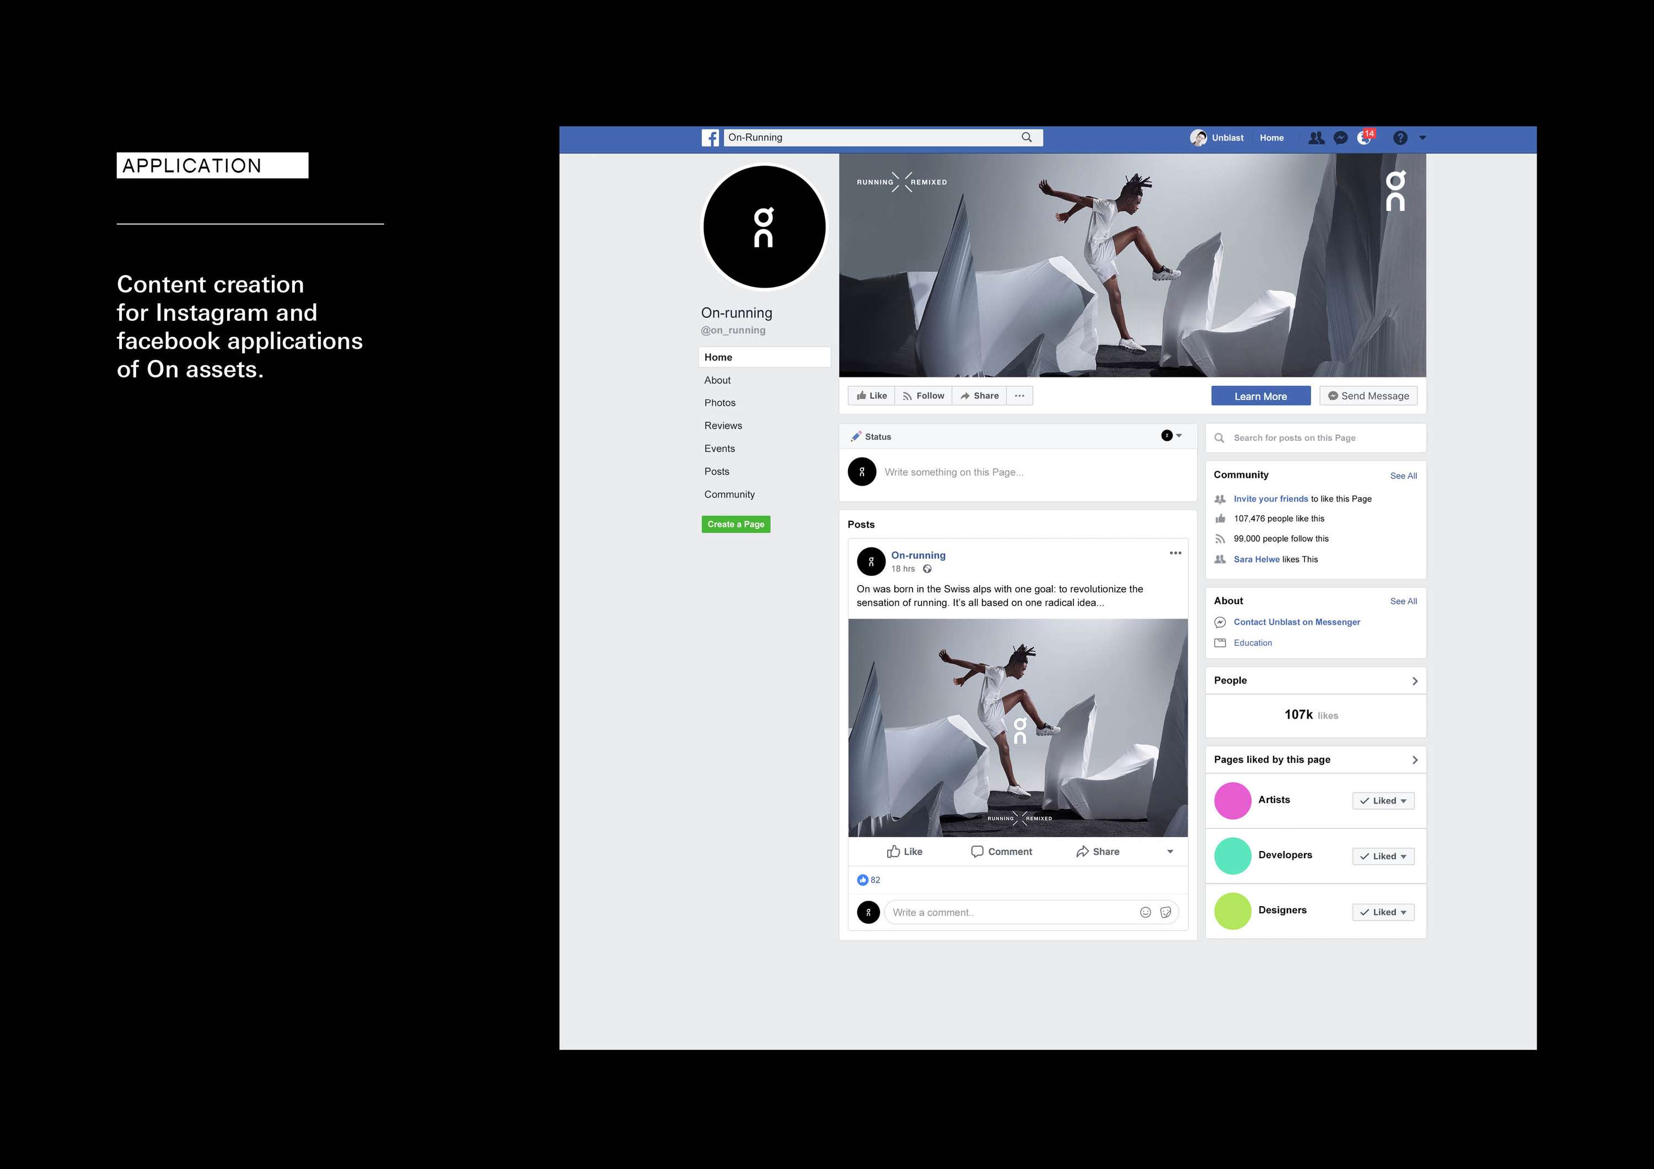Open the Messenger icon in top bar
This screenshot has height=1169, width=1654.
coord(1341,138)
